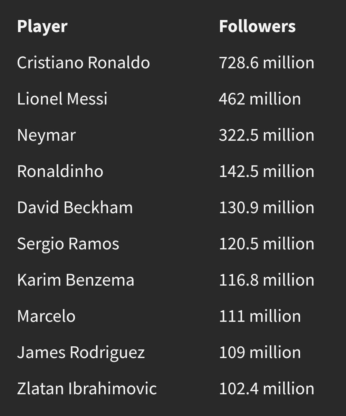Select the 322.5 million followers value
346x416 pixels.
point(267,135)
